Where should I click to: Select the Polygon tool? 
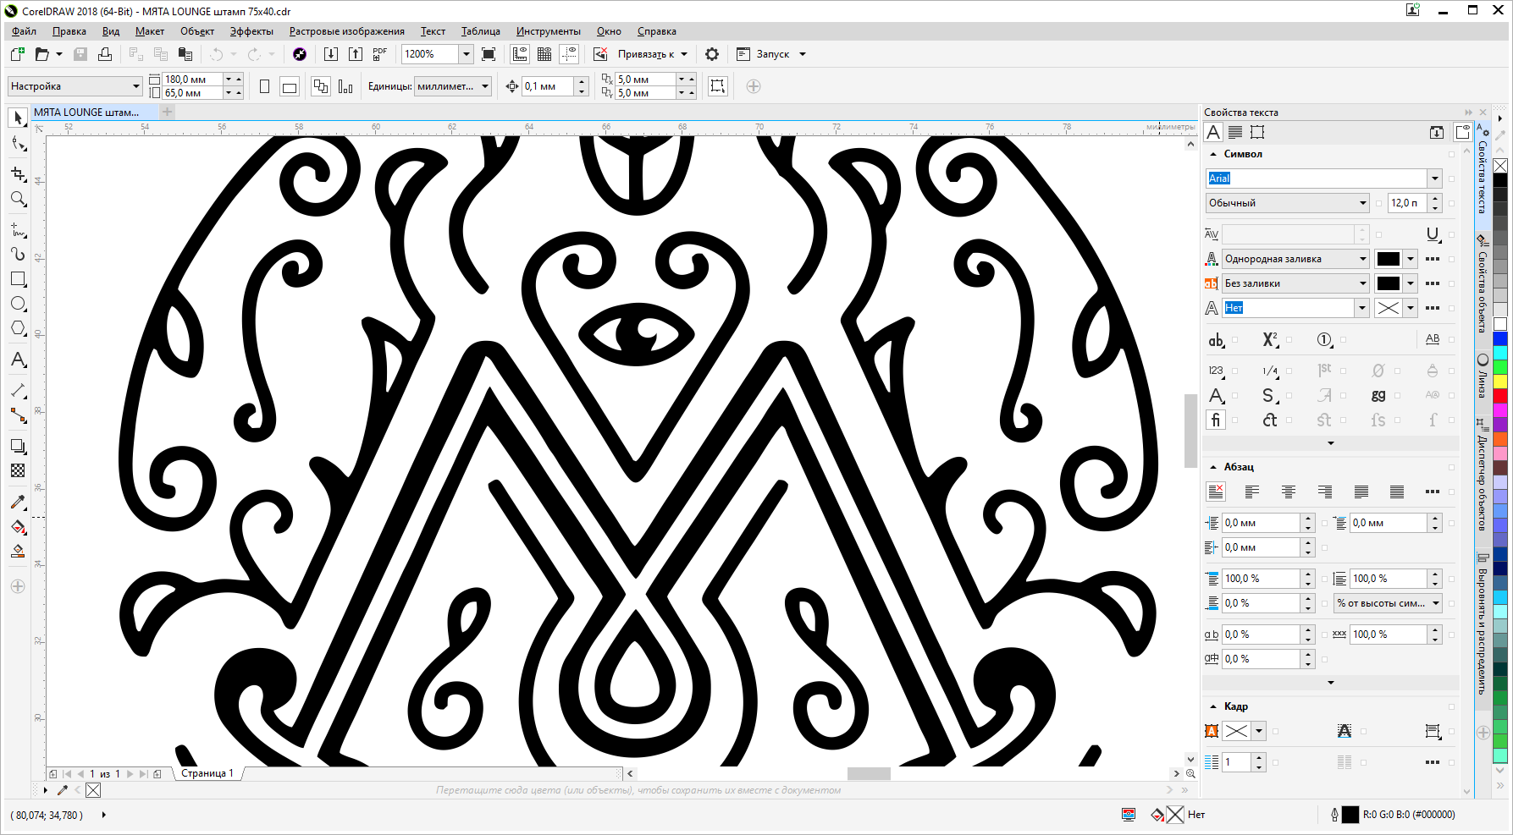click(18, 328)
